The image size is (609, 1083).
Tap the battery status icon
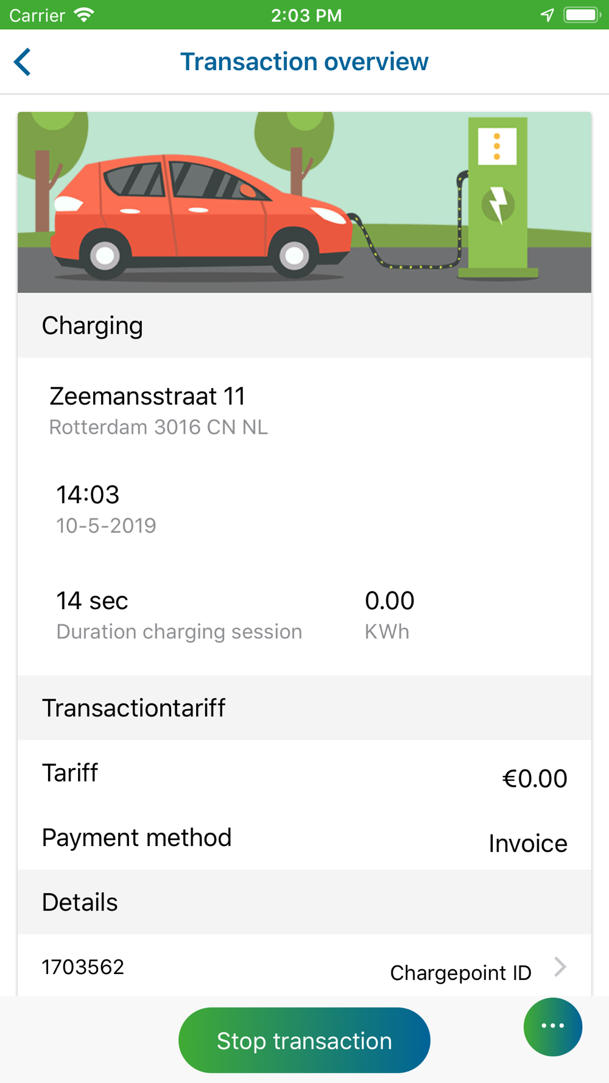pos(582,15)
